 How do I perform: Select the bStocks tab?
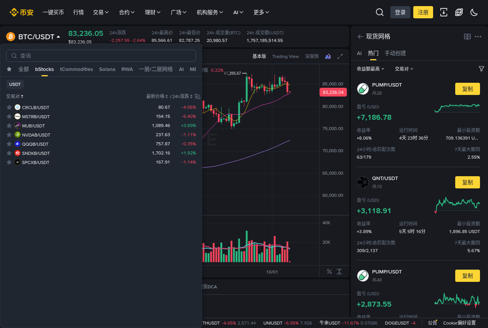[44, 69]
